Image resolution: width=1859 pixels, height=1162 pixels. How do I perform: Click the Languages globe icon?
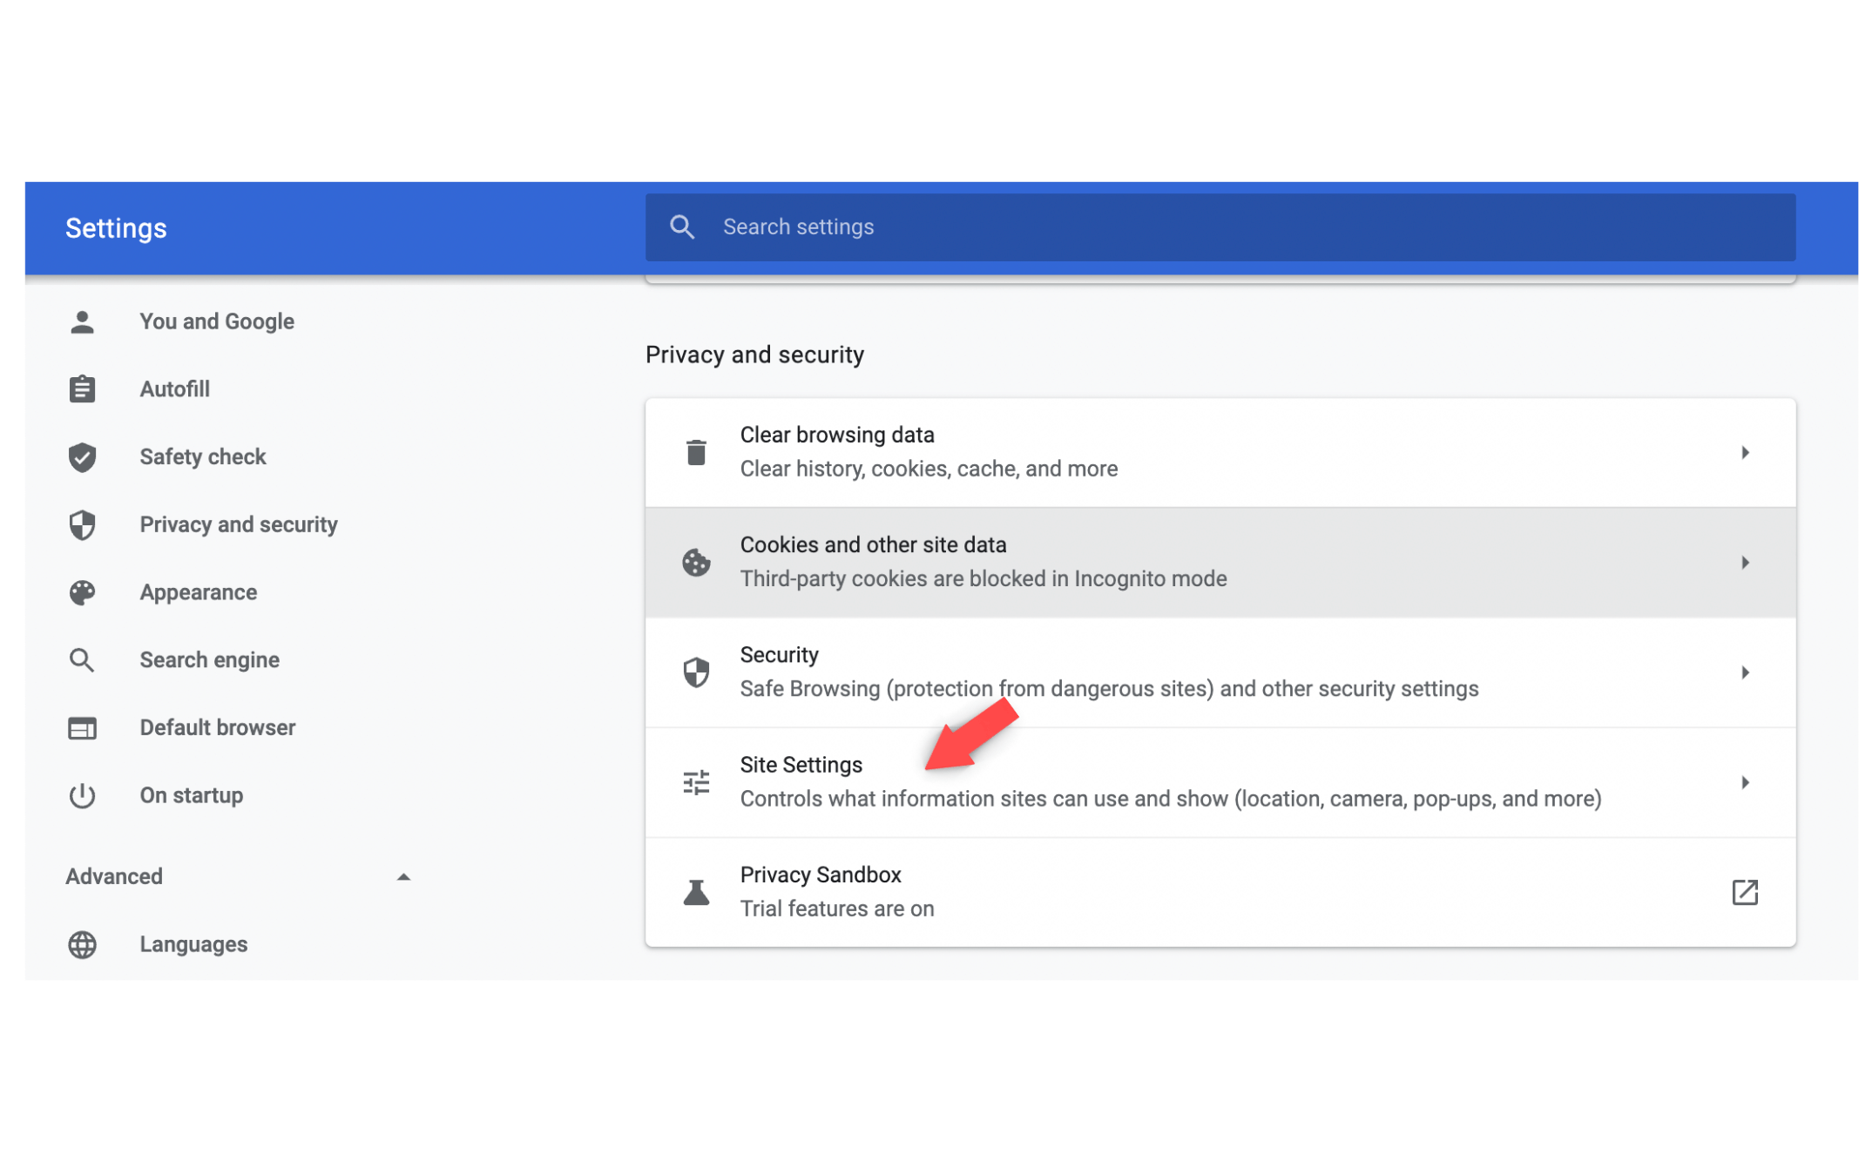tap(82, 944)
